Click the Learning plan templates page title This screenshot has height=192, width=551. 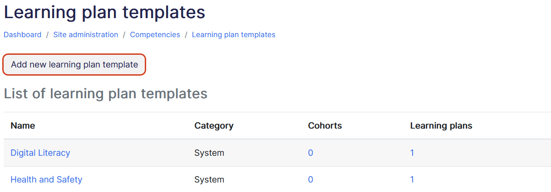(104, 12)
